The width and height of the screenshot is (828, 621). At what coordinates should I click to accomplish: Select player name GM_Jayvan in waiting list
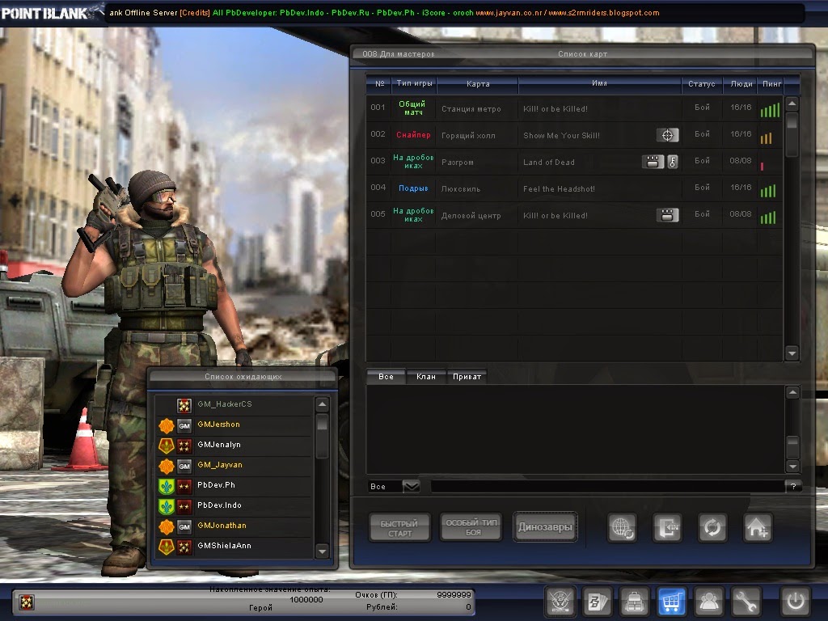click(220, 465)
